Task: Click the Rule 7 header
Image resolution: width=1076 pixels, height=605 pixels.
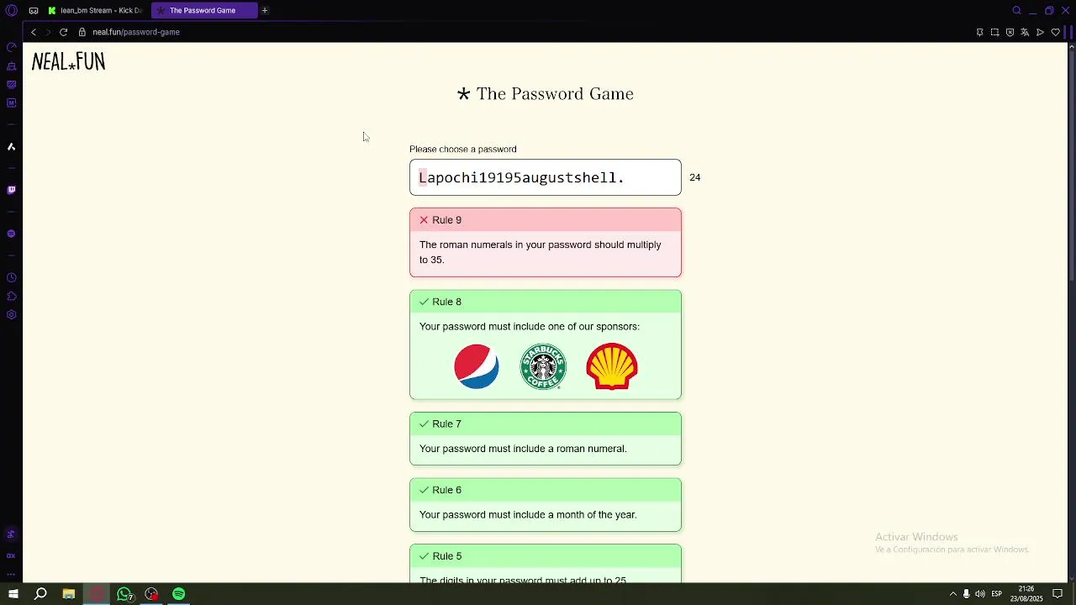Action: click(546, 424)
